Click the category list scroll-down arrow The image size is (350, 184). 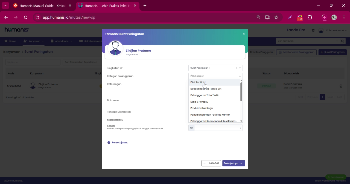[241, 121]
